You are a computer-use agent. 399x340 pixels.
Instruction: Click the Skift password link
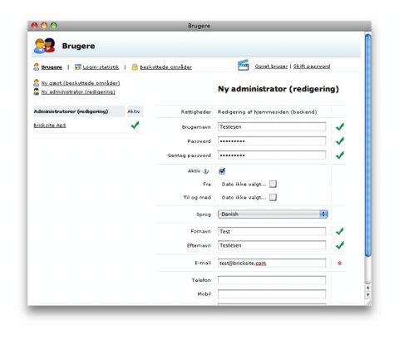[x=312, y=67]
